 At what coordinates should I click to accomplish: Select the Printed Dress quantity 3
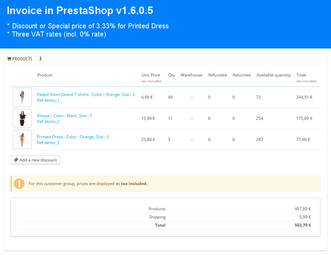169,139
